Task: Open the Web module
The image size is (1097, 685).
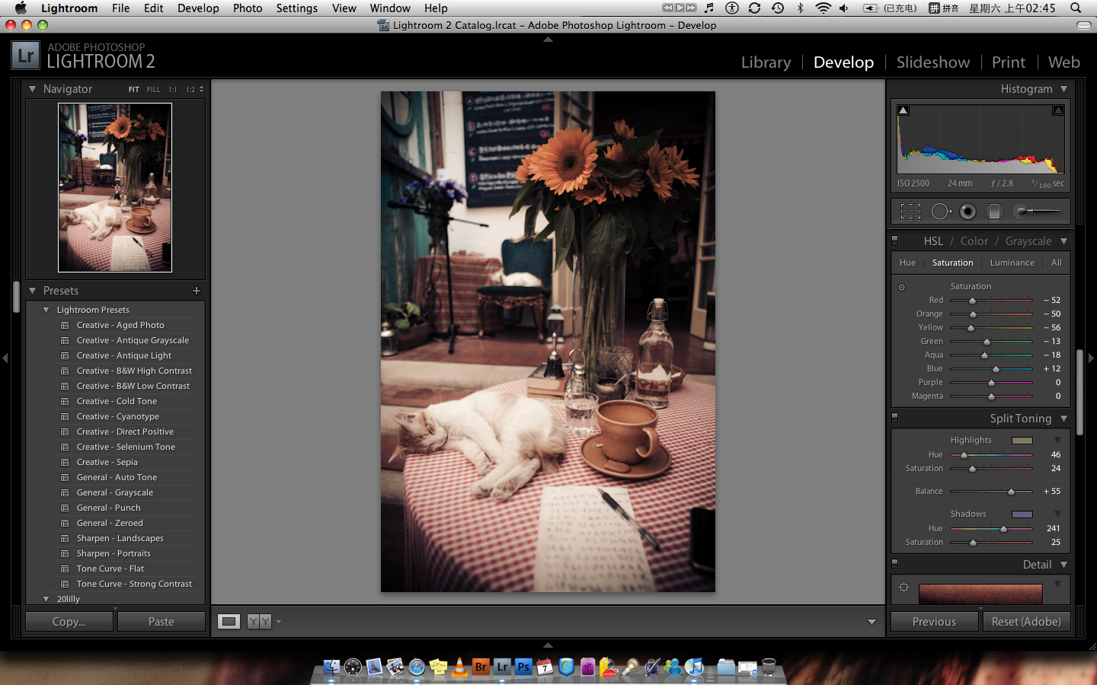Action: pos(1064,62)
